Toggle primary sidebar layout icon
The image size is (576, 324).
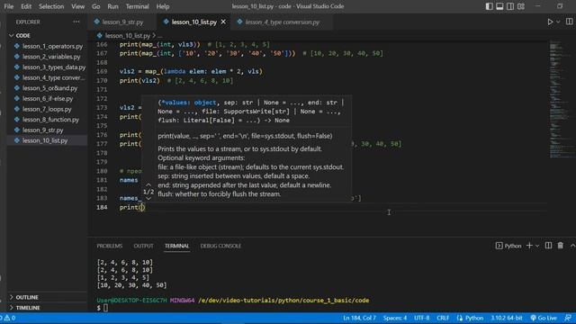point(489,6)
